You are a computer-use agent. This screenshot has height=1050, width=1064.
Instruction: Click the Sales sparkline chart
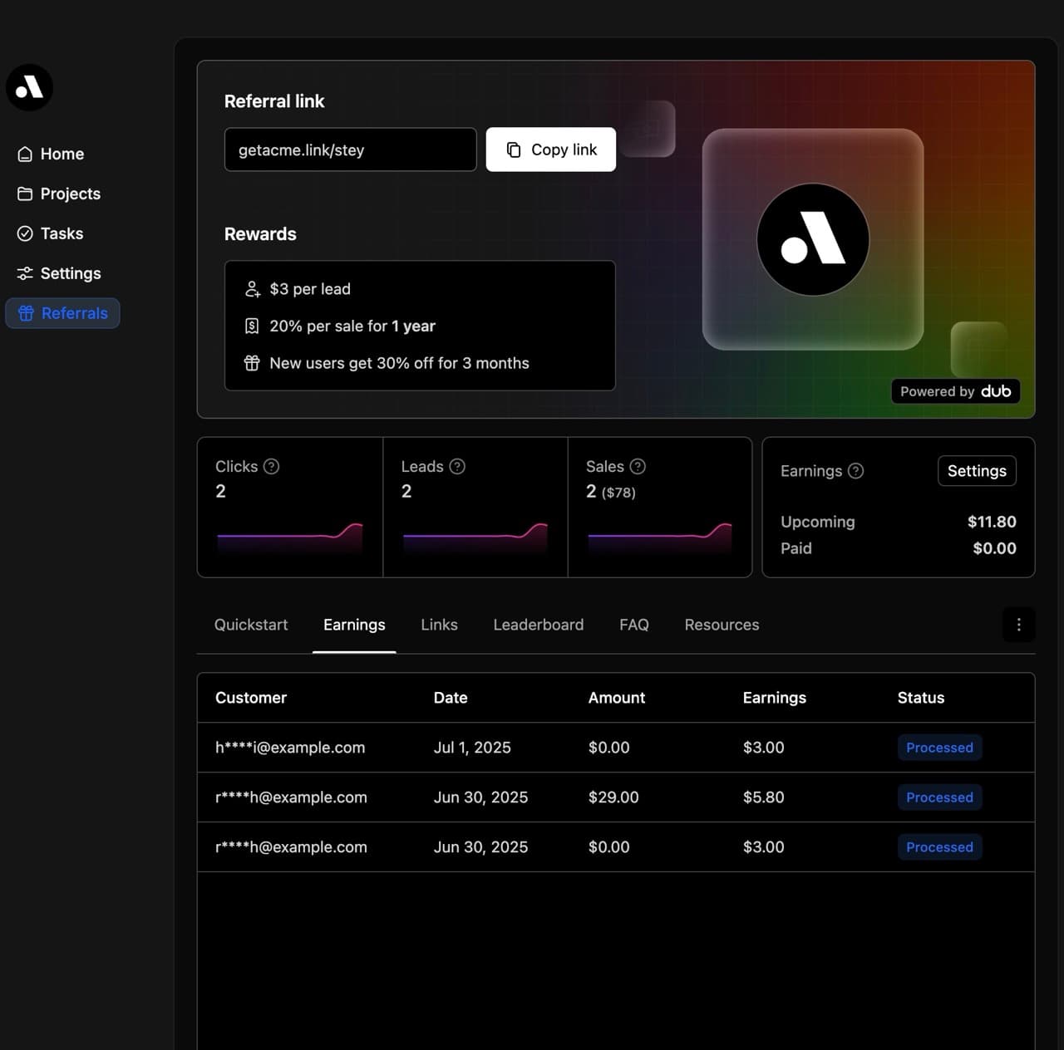(x=660, y=537)
